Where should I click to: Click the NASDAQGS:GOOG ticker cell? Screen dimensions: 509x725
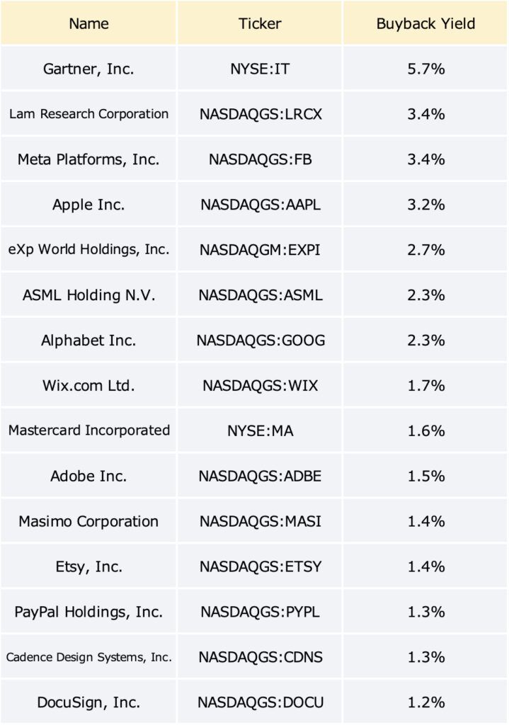(260, 341)
